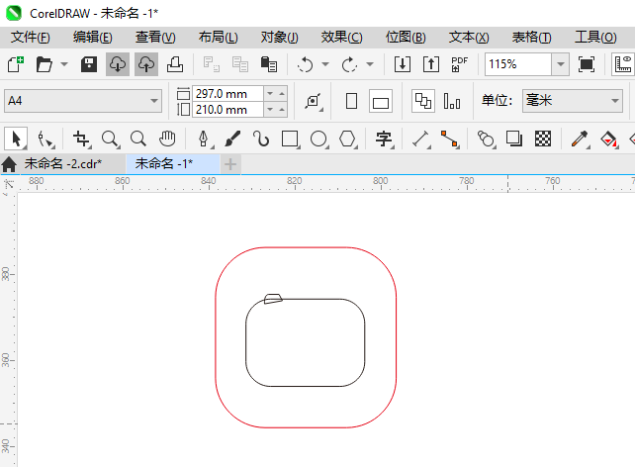Click the cloud download icon
The width and height of the screenshot is (635, 467).
click(118, 64)
